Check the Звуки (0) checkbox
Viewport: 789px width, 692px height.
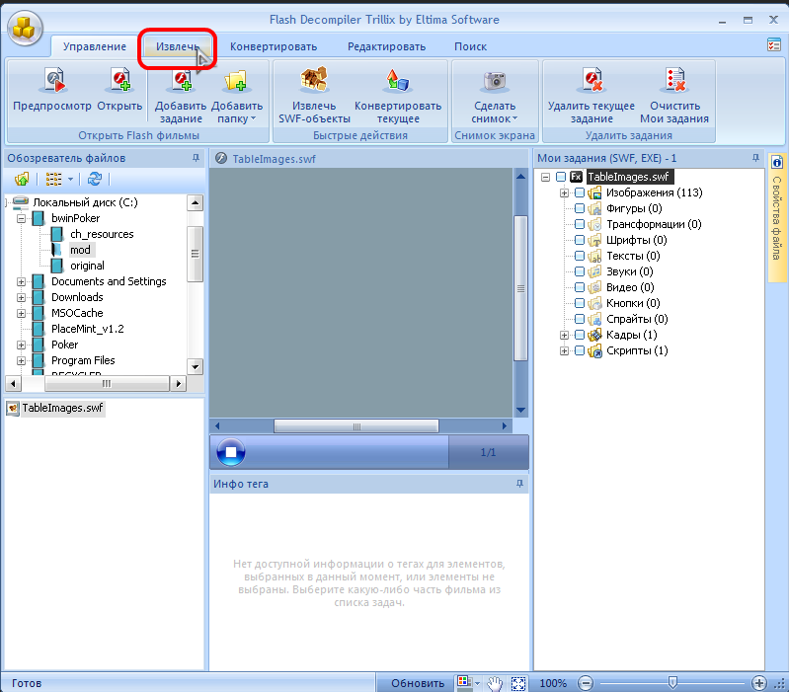[580, 271]
